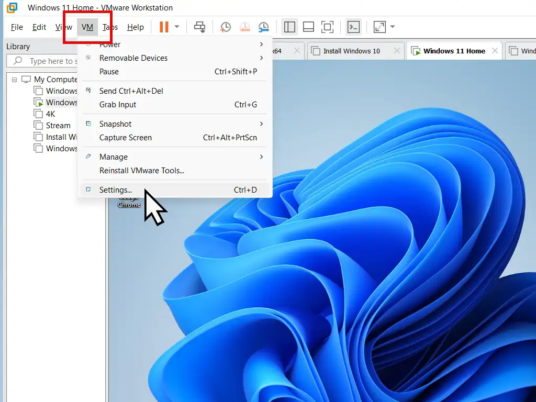
Task: Choose Send Ctrl+Alt+Del menu entry
Action: [x=175, y=91]
